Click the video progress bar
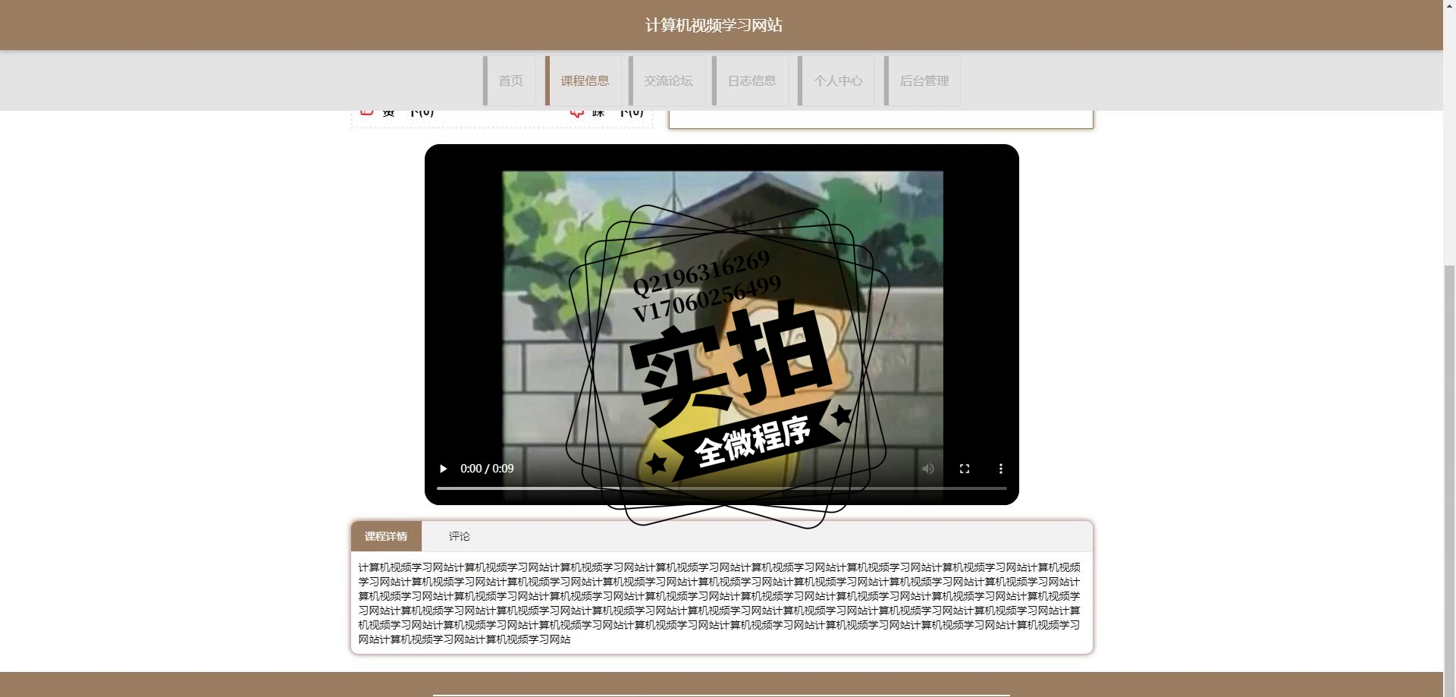 (x=721, y=488)
